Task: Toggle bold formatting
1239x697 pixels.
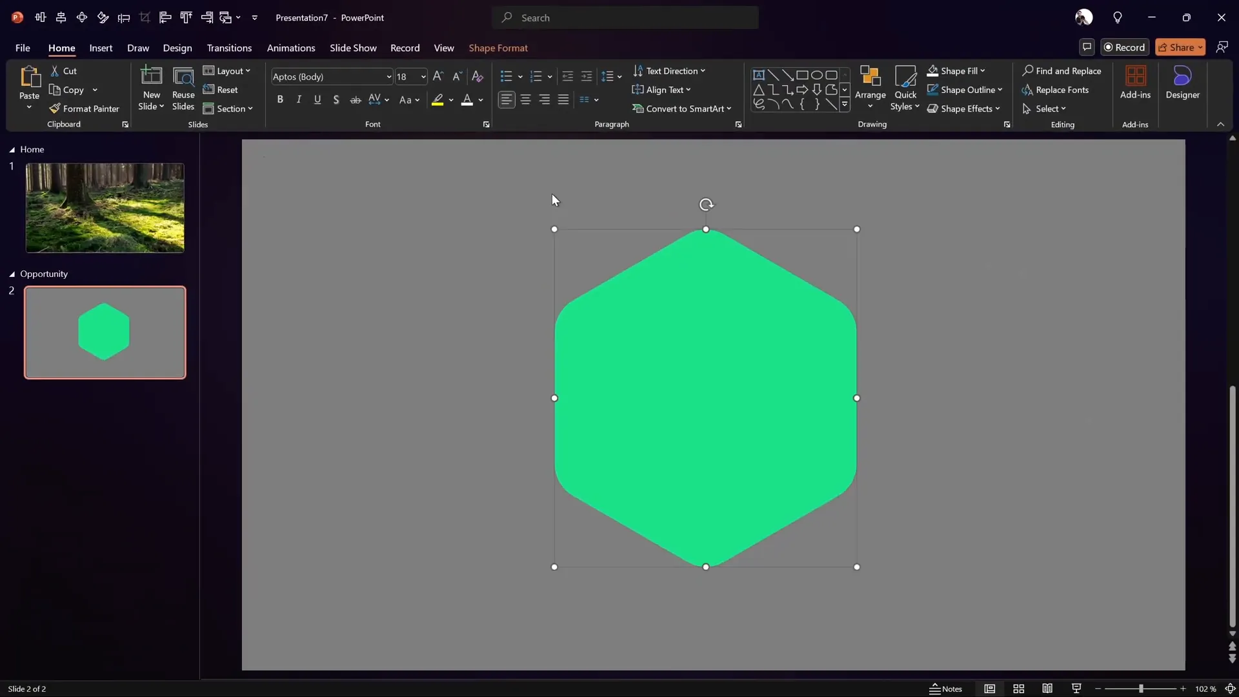Action: (280, 99)
